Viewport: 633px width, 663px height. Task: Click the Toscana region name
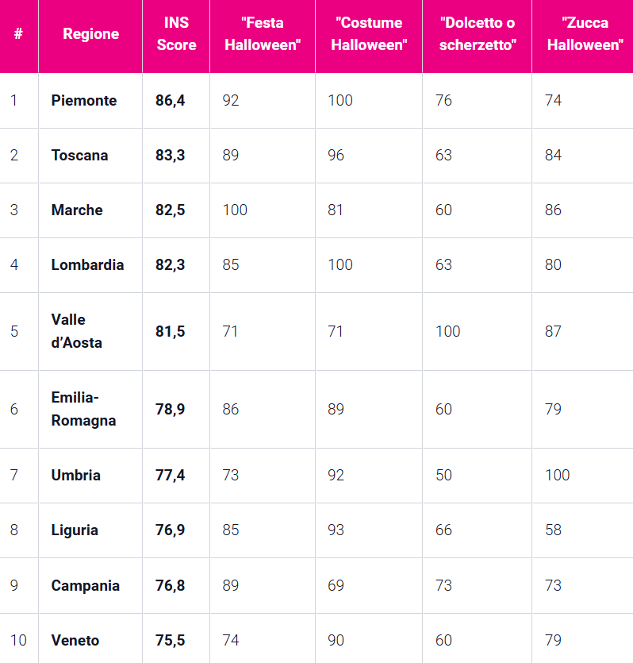tap(80, 155)
